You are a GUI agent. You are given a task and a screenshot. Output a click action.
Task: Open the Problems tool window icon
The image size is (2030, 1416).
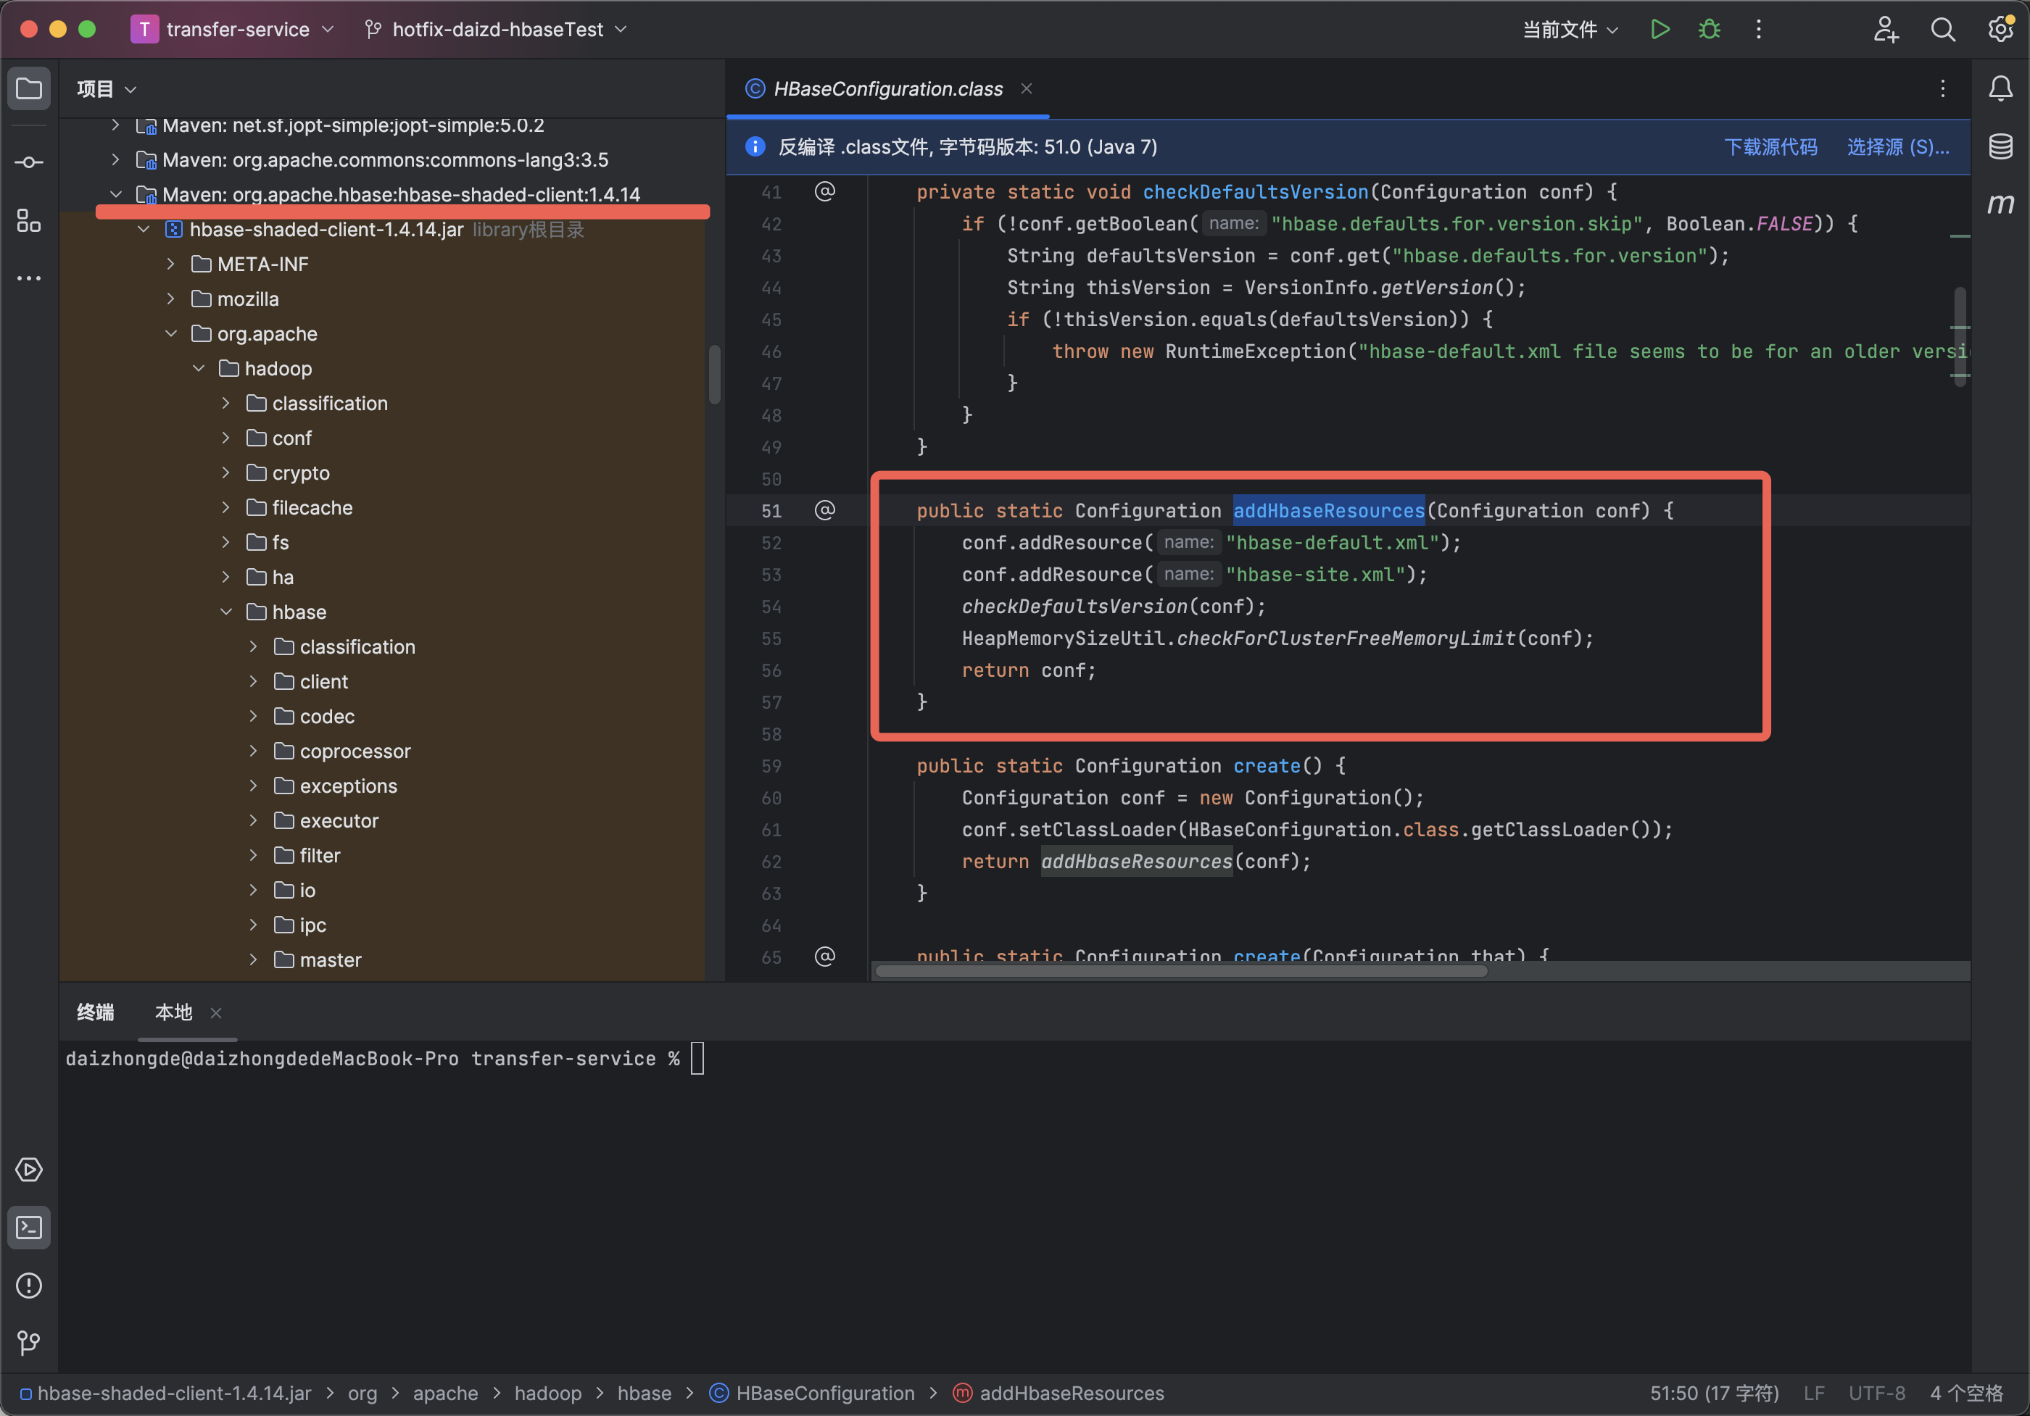pyautogui.click(x=29, y=1285)
